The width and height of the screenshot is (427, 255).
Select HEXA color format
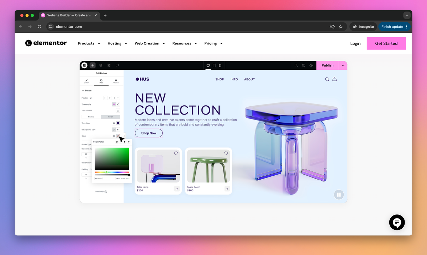point(118,179)
